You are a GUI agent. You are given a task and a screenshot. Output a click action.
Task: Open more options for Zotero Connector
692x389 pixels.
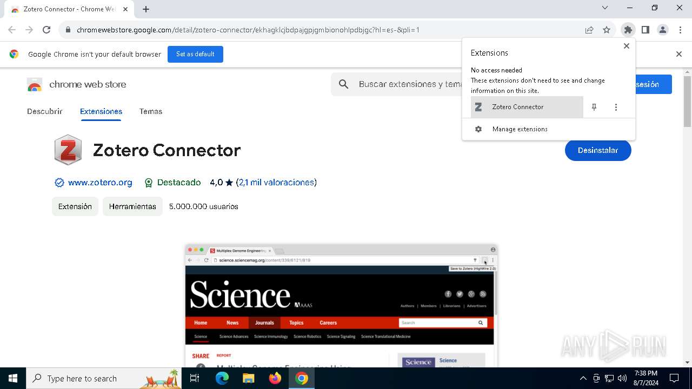tap(616, 107)
